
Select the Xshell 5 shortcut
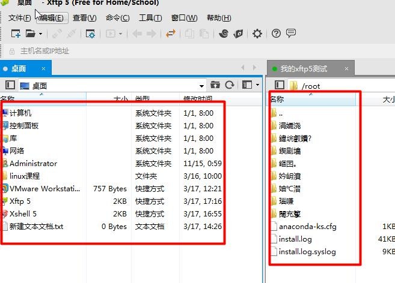click(x=23, y=213)
